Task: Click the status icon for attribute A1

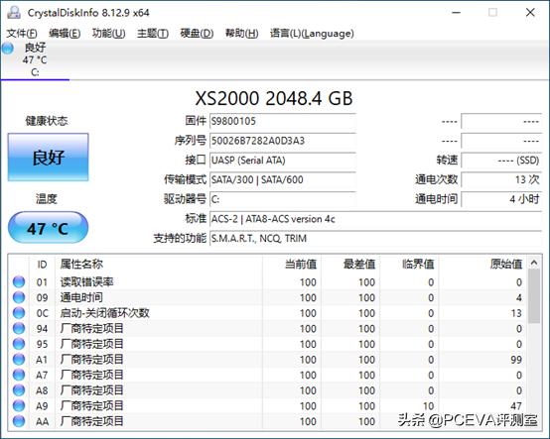Action: (19, 359)
